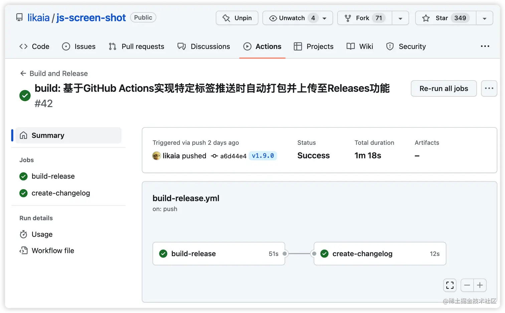
Task: Click the Usage stopwatch icon
Action: point(23,234)
